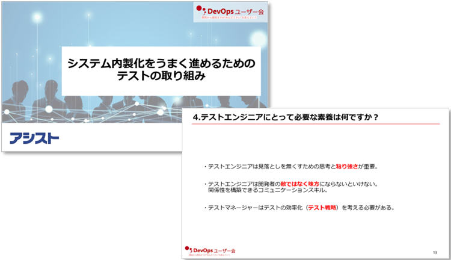Click the tagline under the top DevOps logo
The width and height of the screenshot is (451, 260).
(x=231, y=19)
